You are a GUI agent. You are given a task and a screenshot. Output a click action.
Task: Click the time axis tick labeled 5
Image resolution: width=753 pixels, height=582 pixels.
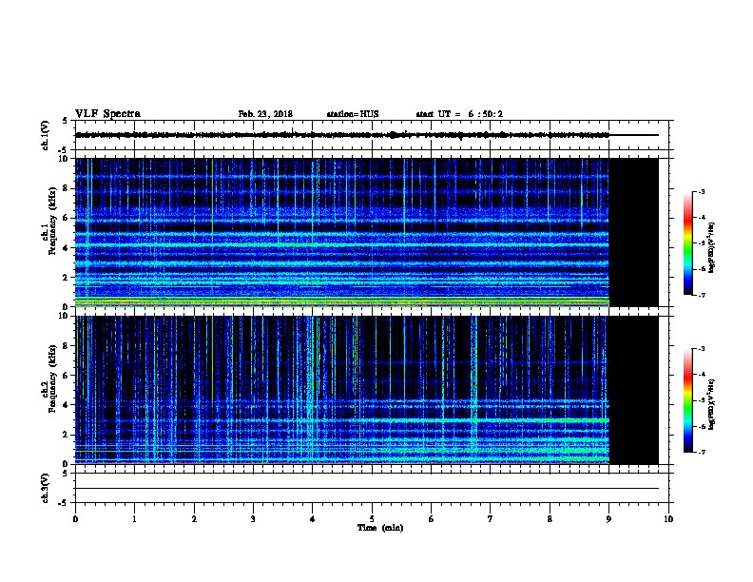(x=372, y=518)
